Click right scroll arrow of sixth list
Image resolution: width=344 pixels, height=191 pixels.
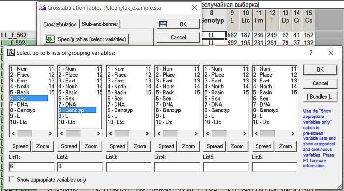293,134
